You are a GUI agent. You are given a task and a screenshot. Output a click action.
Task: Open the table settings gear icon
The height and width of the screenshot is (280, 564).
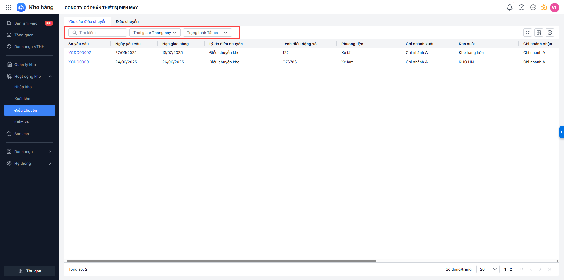click(550, 33)
